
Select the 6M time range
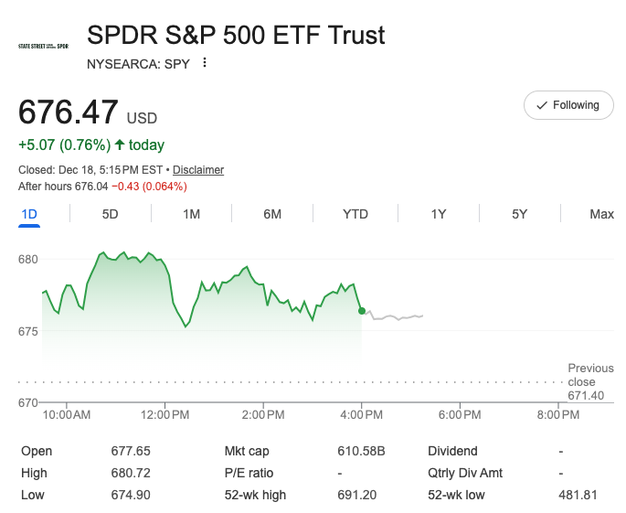pyautogui.click(x=272, y=214)
